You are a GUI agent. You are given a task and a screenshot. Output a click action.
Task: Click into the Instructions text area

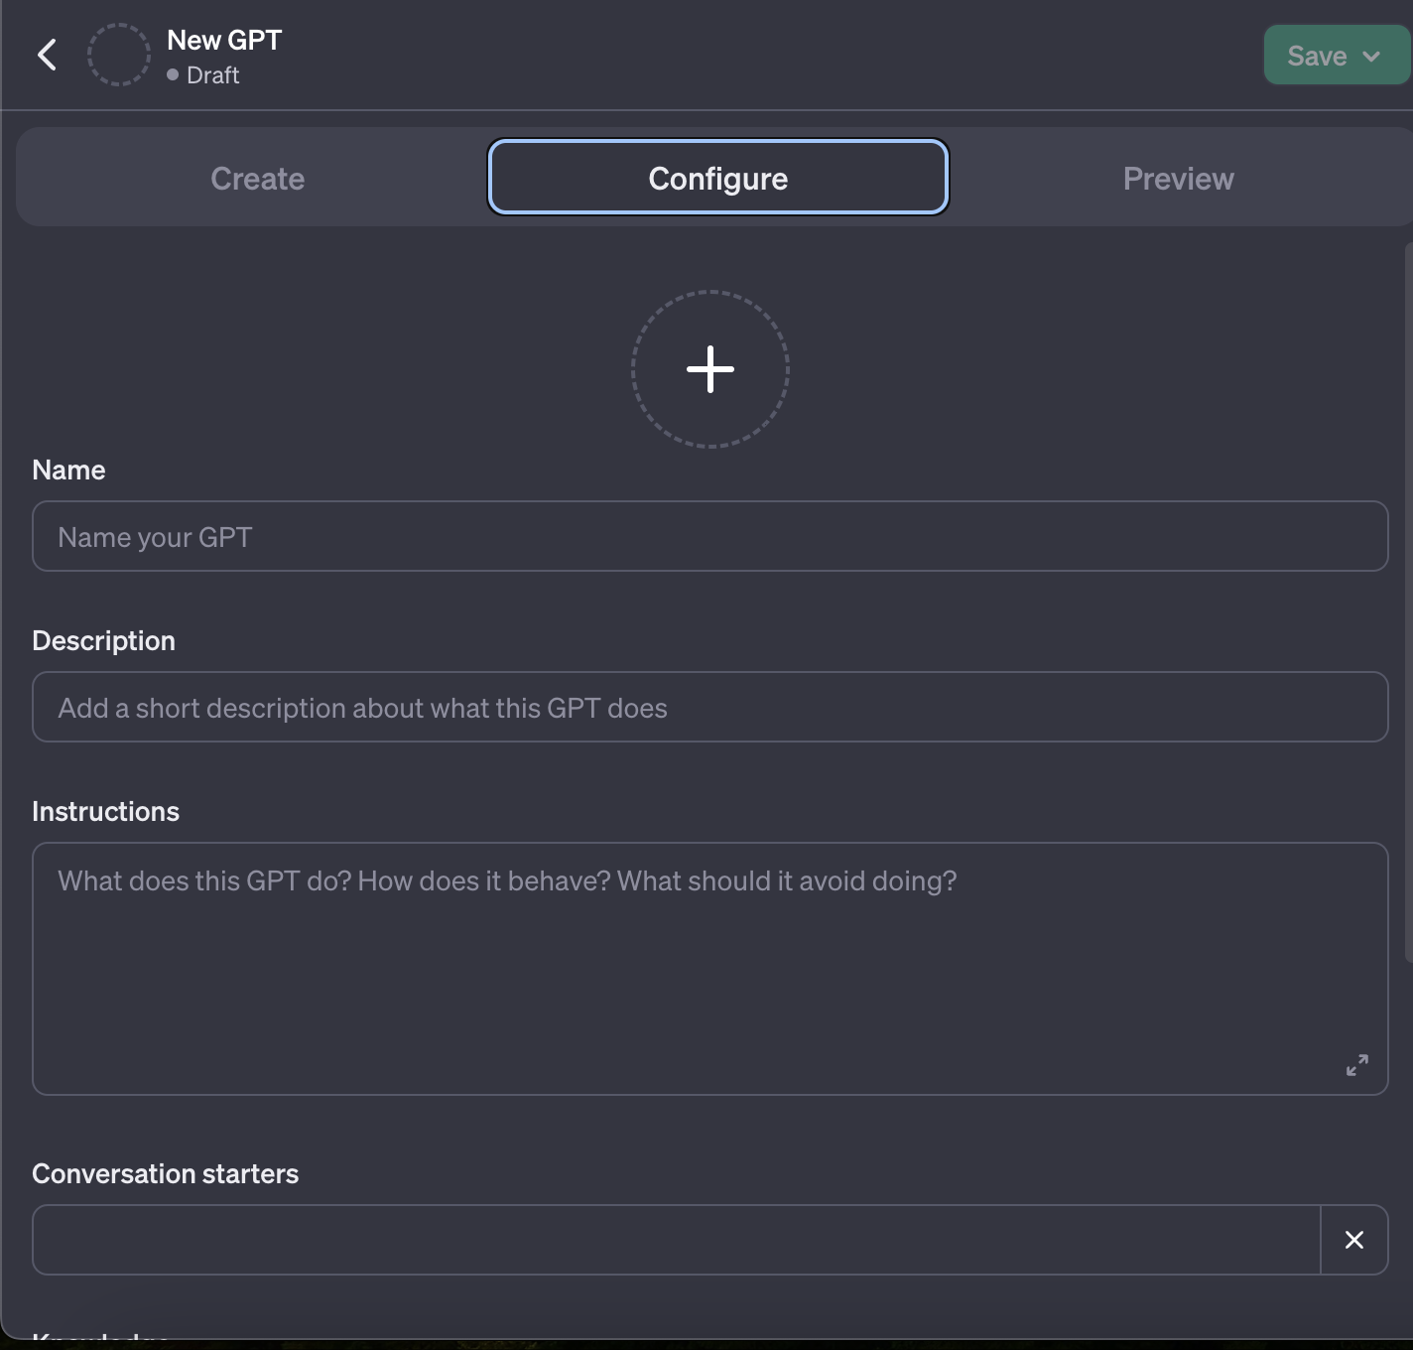pos(710,969)
